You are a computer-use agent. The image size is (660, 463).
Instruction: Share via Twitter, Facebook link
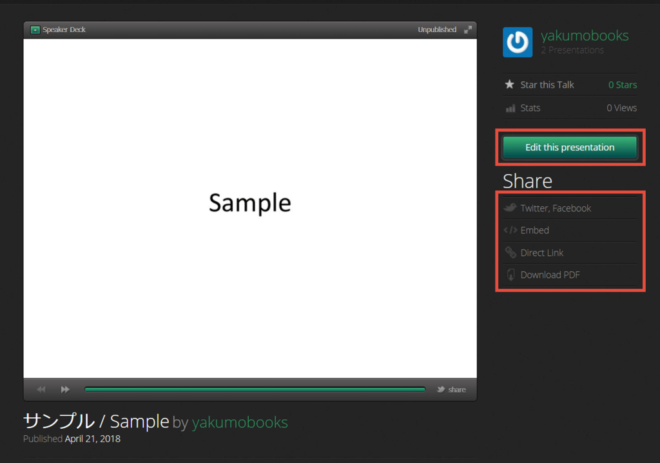[x=556, y=208]
